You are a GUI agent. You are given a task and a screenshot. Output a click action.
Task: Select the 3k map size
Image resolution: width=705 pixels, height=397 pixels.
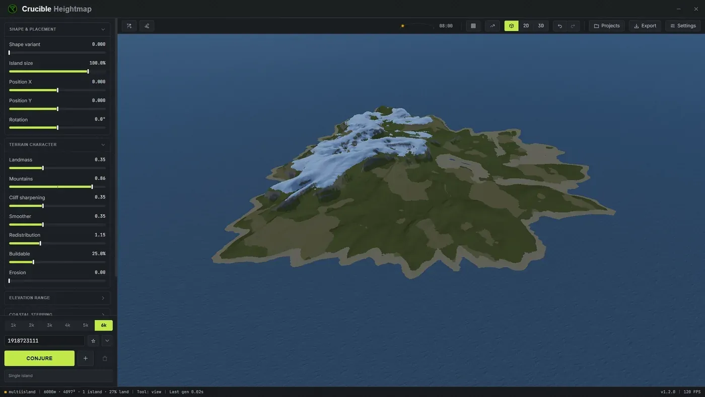[49, 325]
